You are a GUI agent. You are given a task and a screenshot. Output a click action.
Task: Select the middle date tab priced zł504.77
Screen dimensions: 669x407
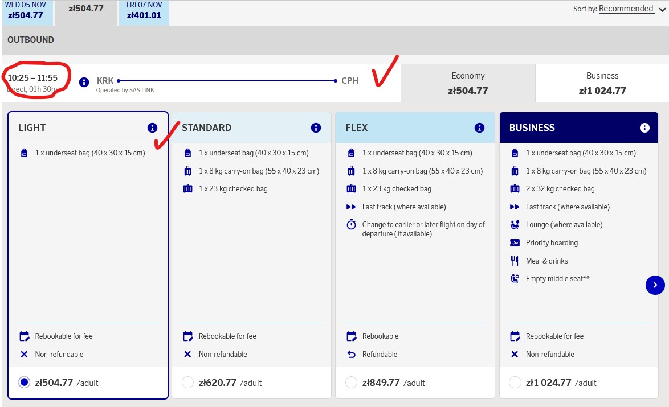point(85,12)
